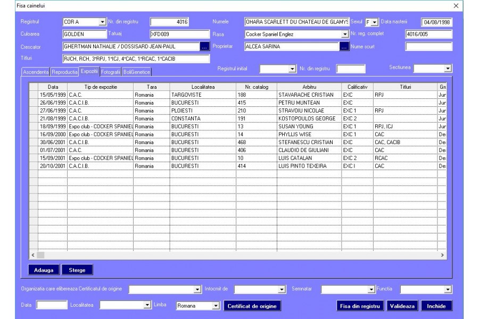Expand the Registrul COR A dropdown
479x319 pixels.
click(x=102, y=22)
